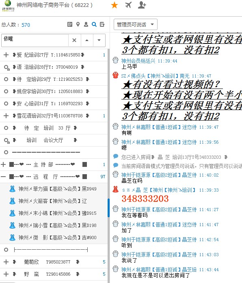The height and width of the screenshot is (283, 242).
Task: Click the red number 348333203
Action: coord(145,199)
